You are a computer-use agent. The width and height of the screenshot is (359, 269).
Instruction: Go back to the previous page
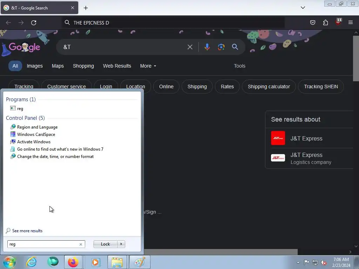click(8, 23)
